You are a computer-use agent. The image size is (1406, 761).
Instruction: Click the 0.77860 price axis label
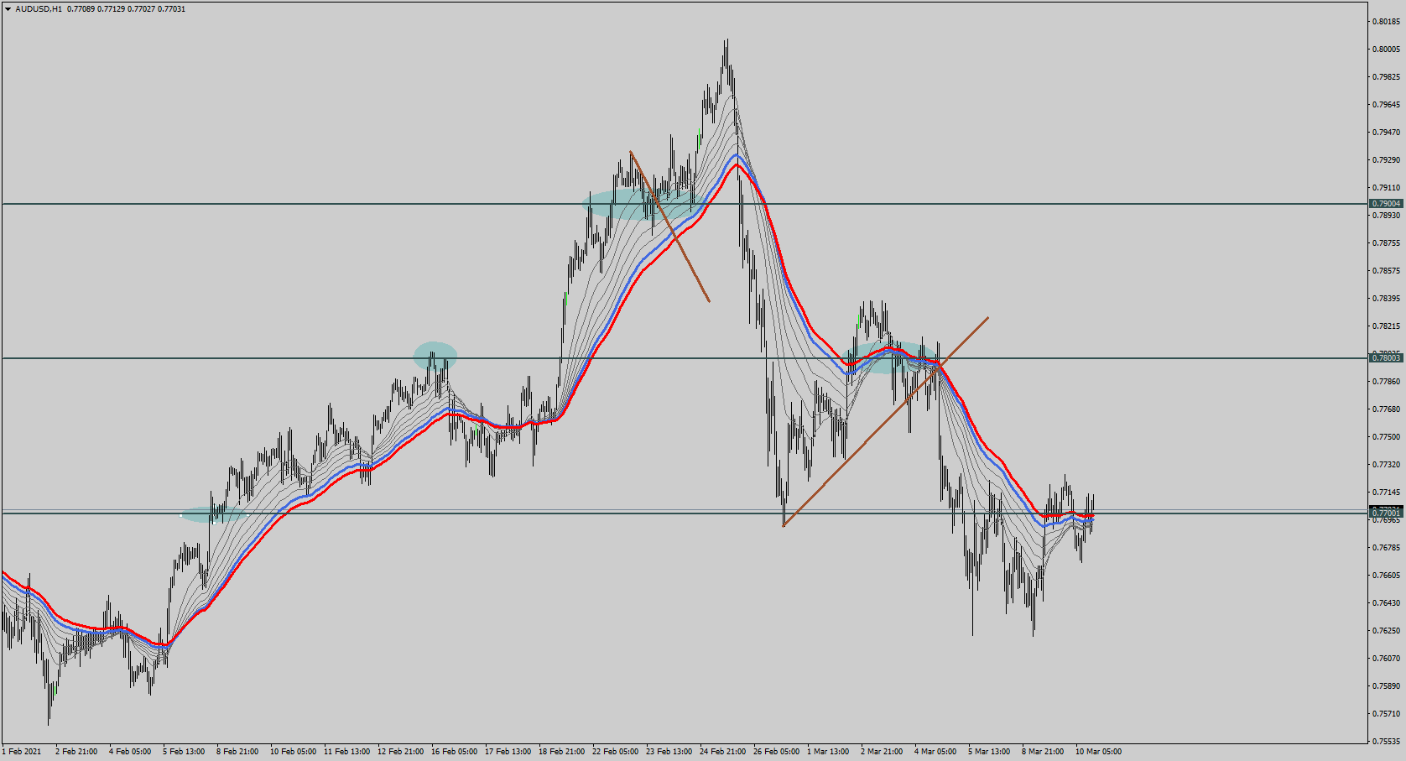pyautogui.click(x=1387, y=382)
